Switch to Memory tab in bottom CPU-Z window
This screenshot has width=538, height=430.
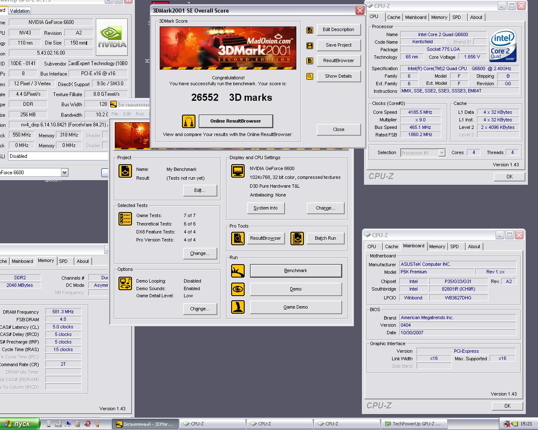437,246
